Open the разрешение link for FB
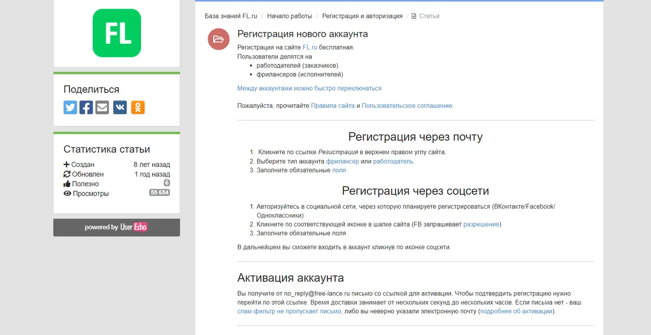This screenshot has height=335, width=651. [x=481, y=224]
